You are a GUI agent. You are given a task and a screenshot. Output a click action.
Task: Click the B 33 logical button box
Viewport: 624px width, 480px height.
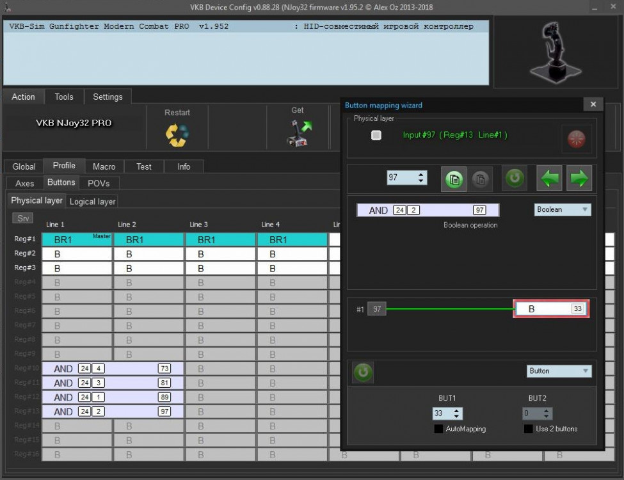pyautogui.click(x=551, y=308)
